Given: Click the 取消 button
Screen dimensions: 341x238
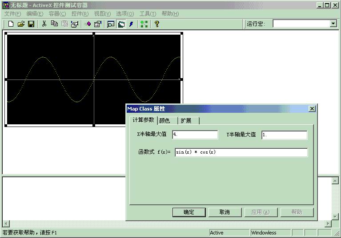Looking at the screenshot, I should point(225,212).
